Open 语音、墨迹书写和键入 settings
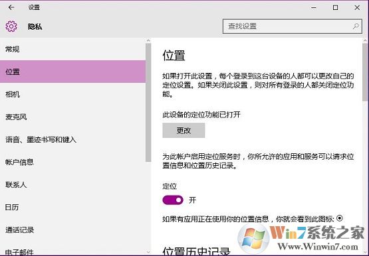Image resolution: width=369 pixels, height=256 pixels. (72, 140)
